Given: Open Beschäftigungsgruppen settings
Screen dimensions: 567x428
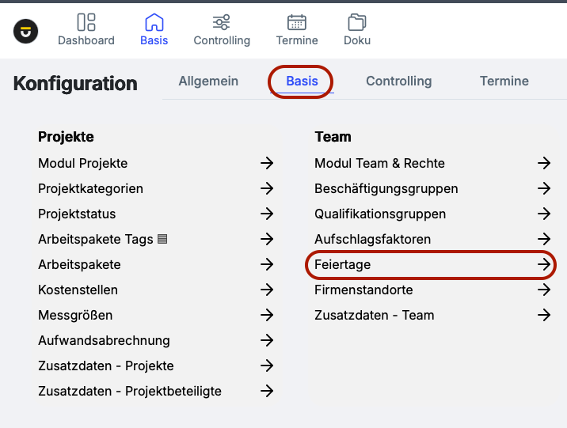Looking at the screenshot, I should pyautogui.click(x=386, y=188).
